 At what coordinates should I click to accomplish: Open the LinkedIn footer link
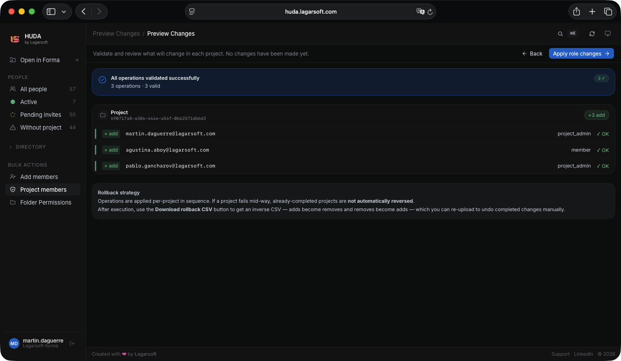583,354
